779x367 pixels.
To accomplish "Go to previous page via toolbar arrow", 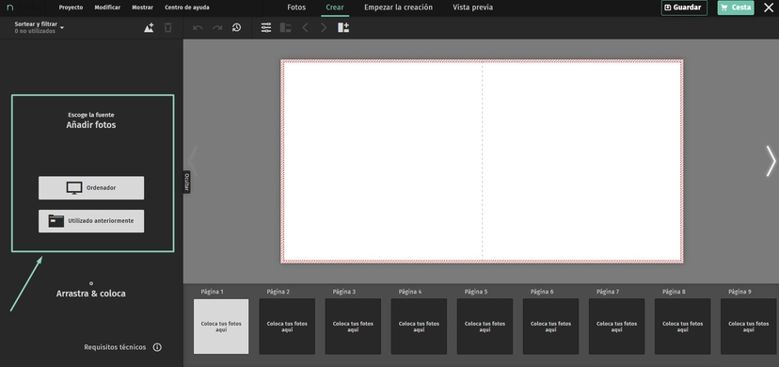I will 305,28.
